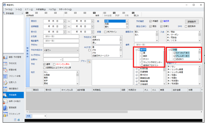Click the プラン magnifier search icon

[88, 61]
